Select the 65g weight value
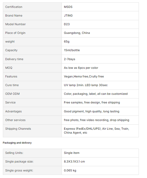The height and width of the screenshot is (178, 147). click(67, 41)
